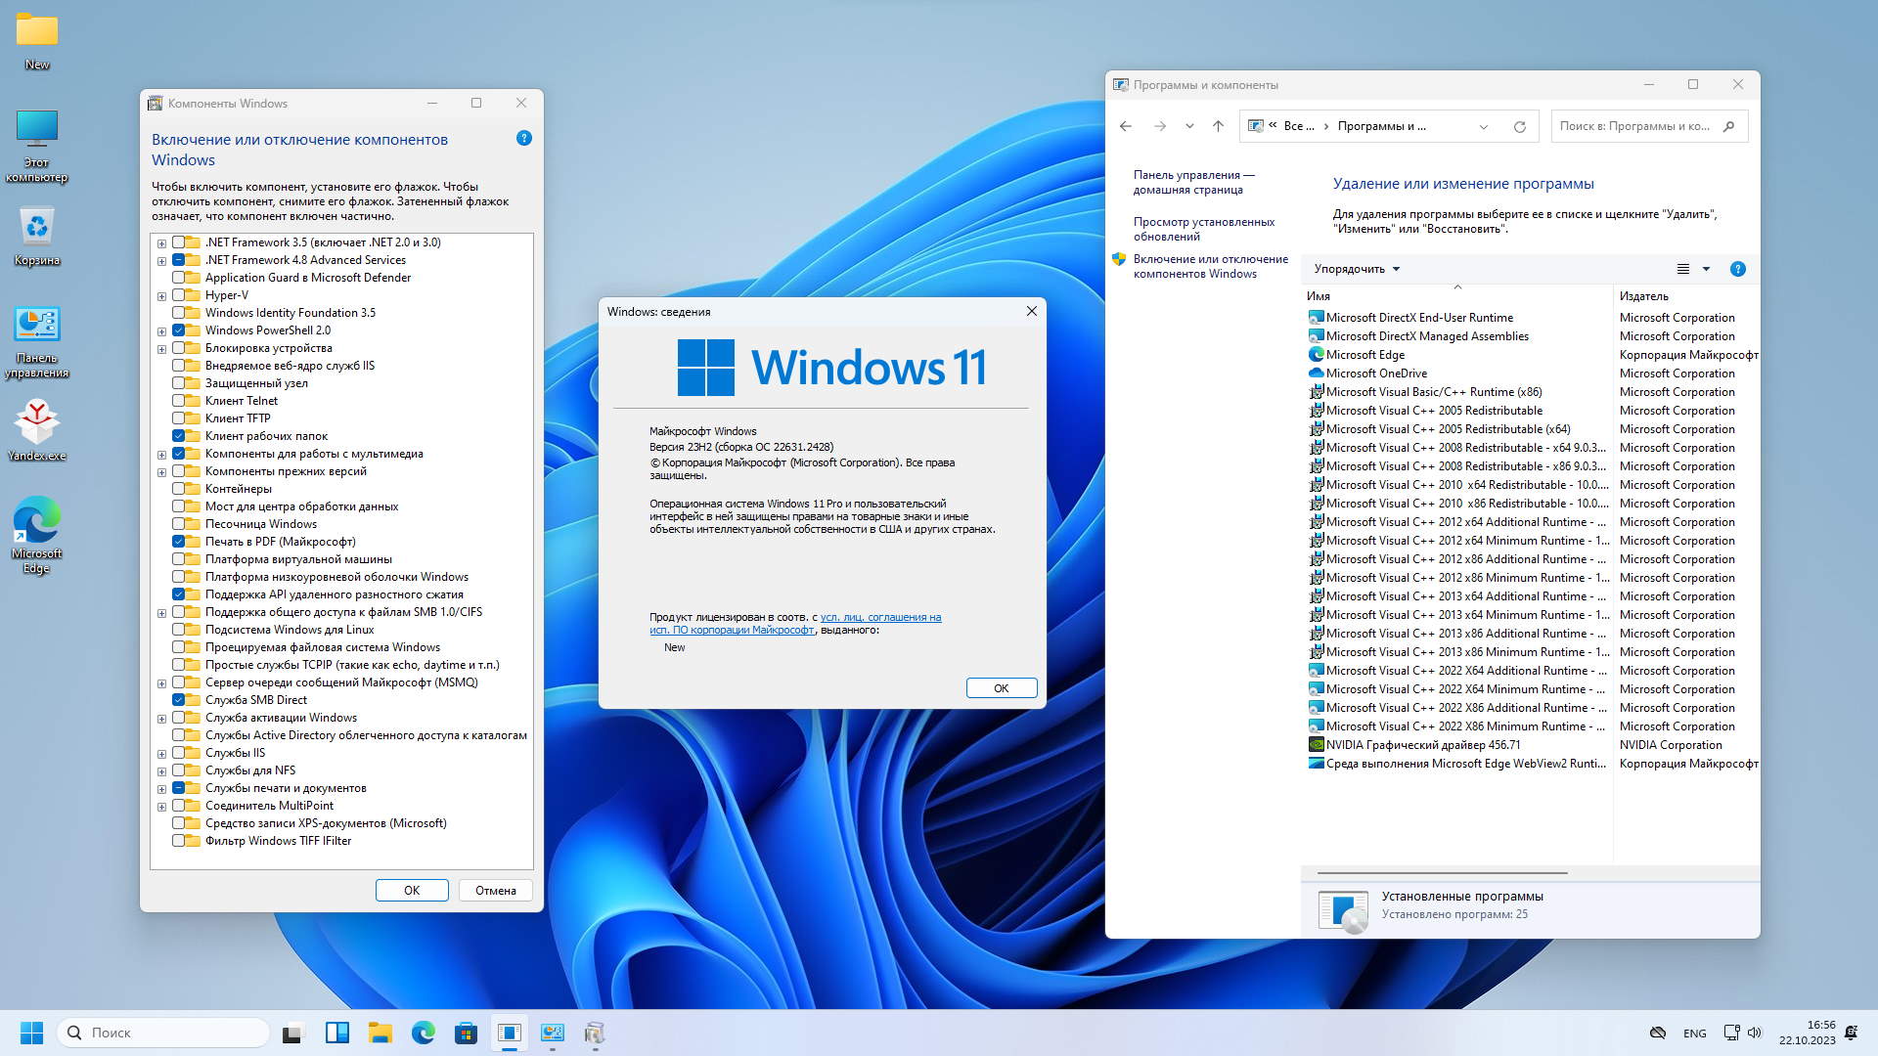Check the Telnet client (Клиент Telnet) box
This screenshot has height=1056, width=1878.
tap(179, 401)
